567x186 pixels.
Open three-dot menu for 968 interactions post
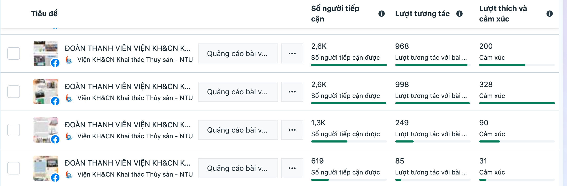(x=292, y=53)
